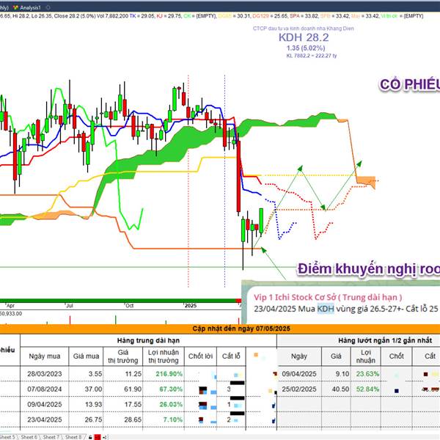The image size is (440, 440).
Task: Click the Ngày mua column header
Action: (x=45, y=356)
